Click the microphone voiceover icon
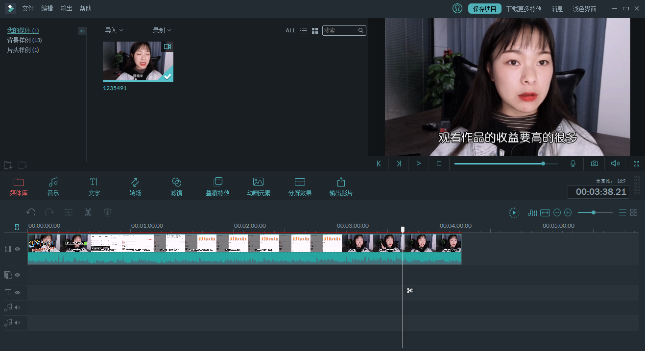This screenshot has width=645, height=351. (573, 164)
